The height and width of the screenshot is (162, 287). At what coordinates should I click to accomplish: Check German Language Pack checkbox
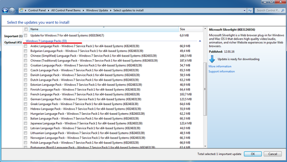25,99
